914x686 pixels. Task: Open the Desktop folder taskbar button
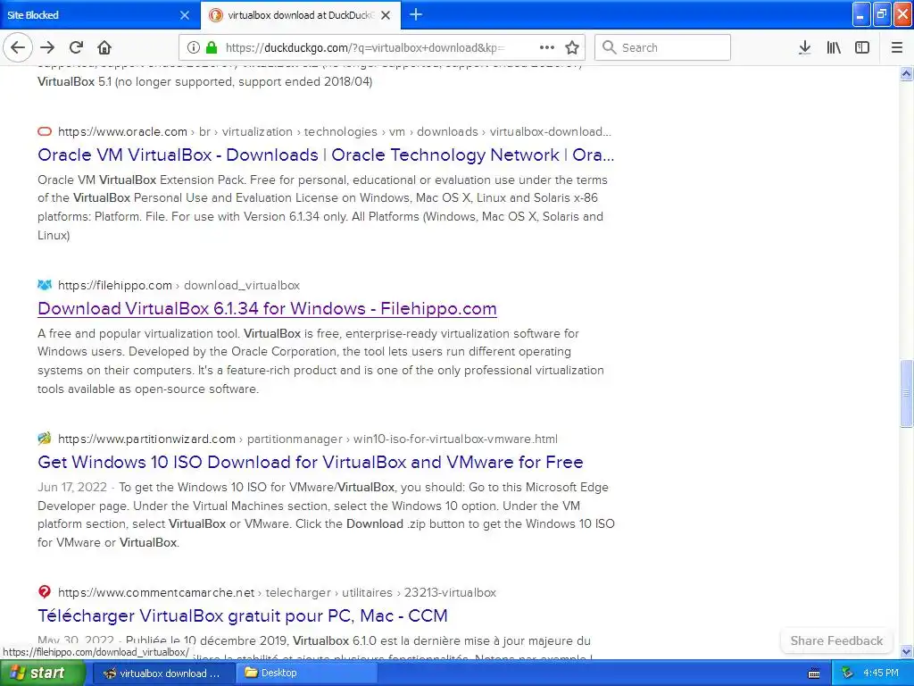click(x=305, y=673)
